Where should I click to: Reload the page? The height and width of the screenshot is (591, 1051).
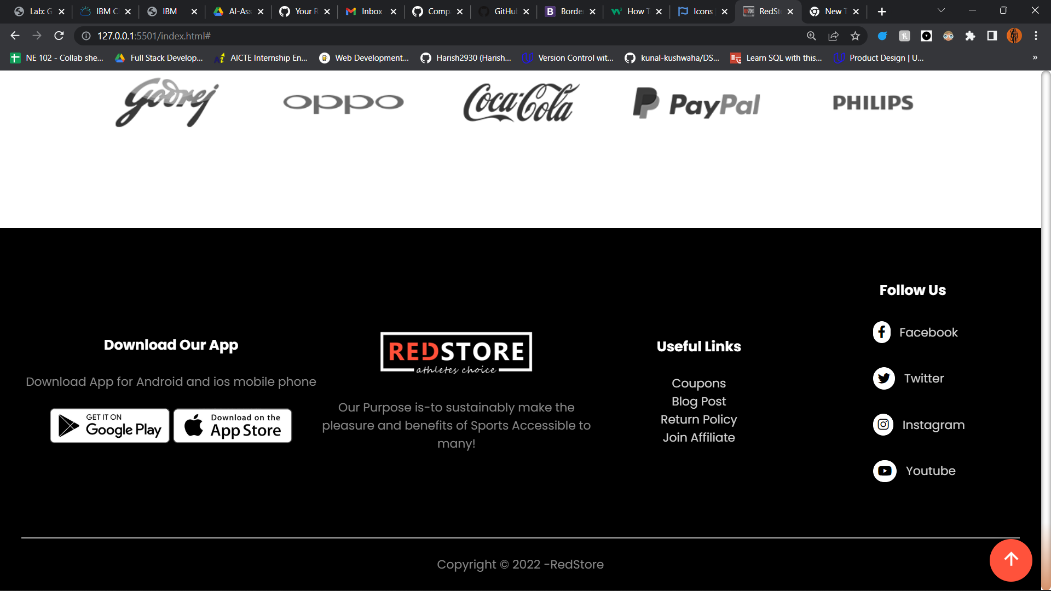coord(59,36)
